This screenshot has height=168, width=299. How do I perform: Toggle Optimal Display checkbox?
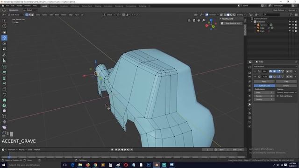pyautogui.click(x=278, y=96)
